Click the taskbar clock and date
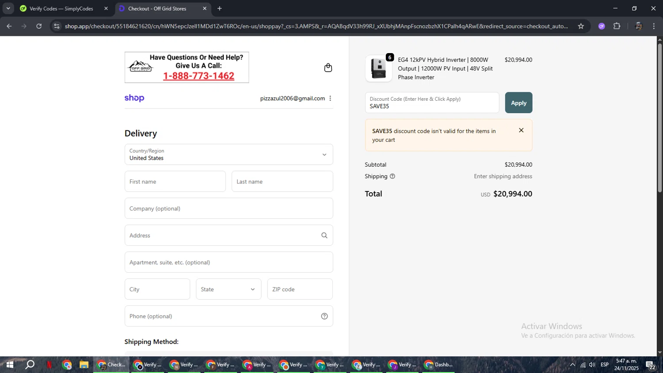 click(x=626, y=365)
